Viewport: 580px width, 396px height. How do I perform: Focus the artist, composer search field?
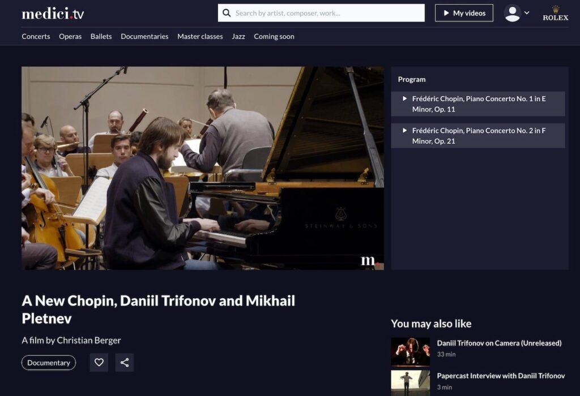point(321,13)
